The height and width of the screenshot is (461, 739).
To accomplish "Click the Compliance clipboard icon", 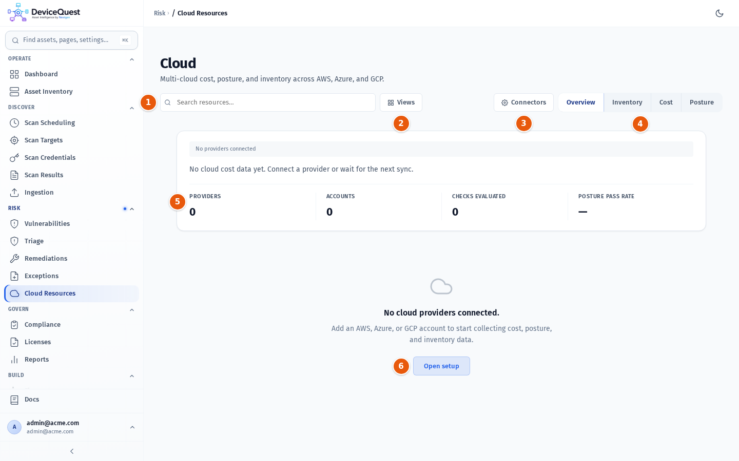I will point(14,325).
